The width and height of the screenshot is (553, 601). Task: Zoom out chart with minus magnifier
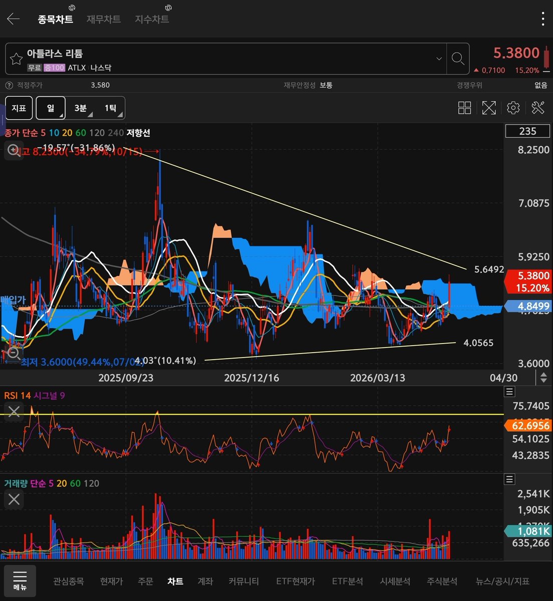14,354
